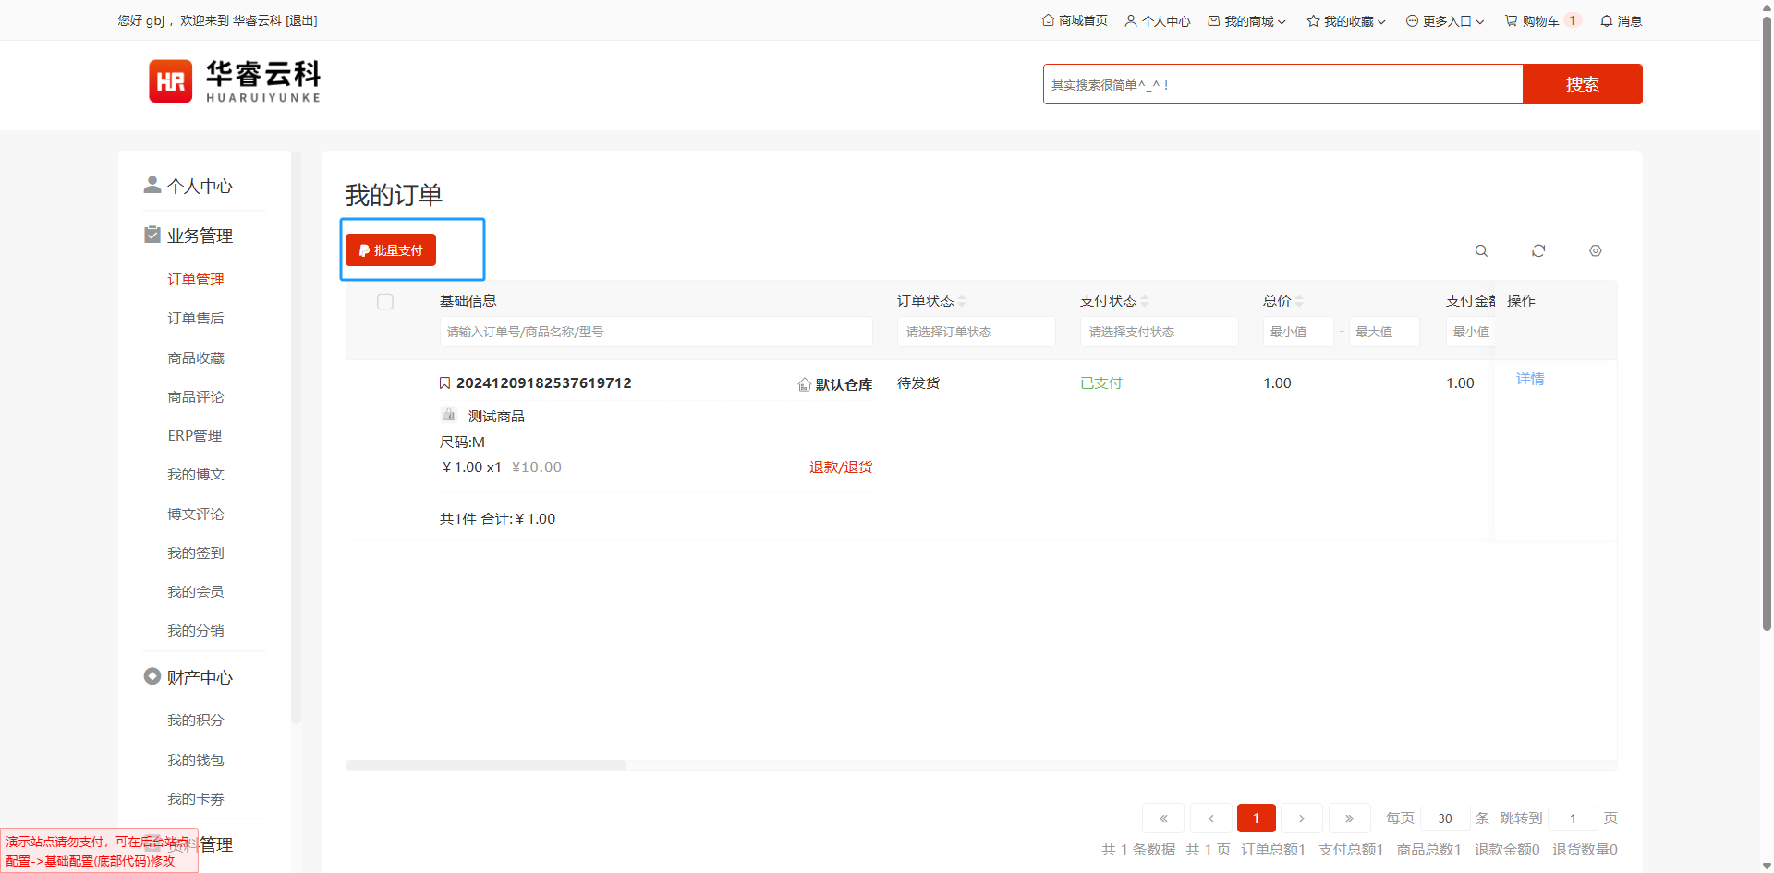This screenshot has width=1774, height=873.
Task: Open the 请选择订单状态 filter dropdown
Action: [976, 332]
